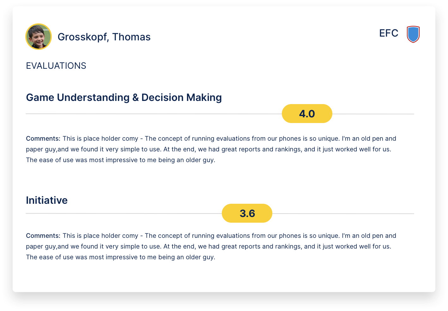
Task: Select the Initiative heading
Action: (47, 200)
